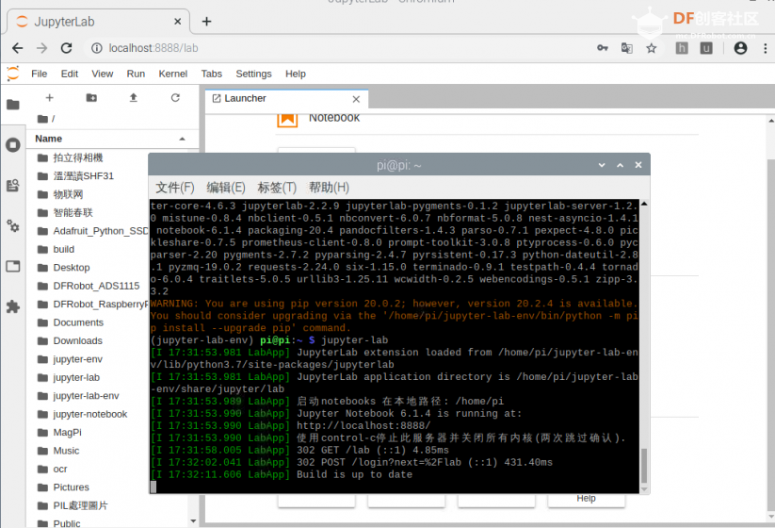Viewport: 775px width, 528px height.
Task: Click the browser forward arrow
Action: [42, 48]
